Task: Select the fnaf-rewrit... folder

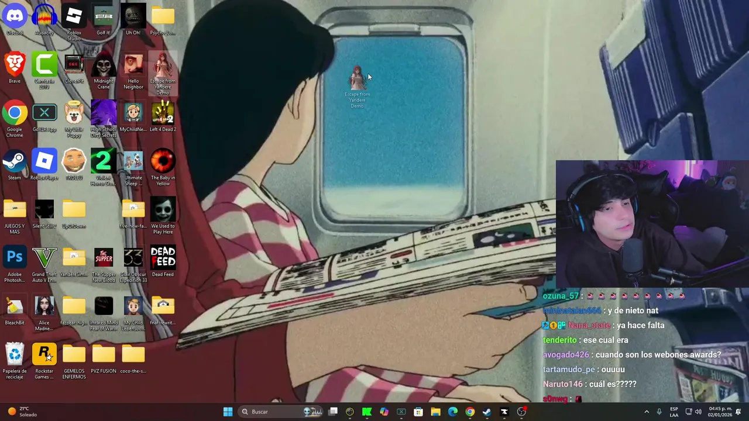Action: [x=163, y=310]
